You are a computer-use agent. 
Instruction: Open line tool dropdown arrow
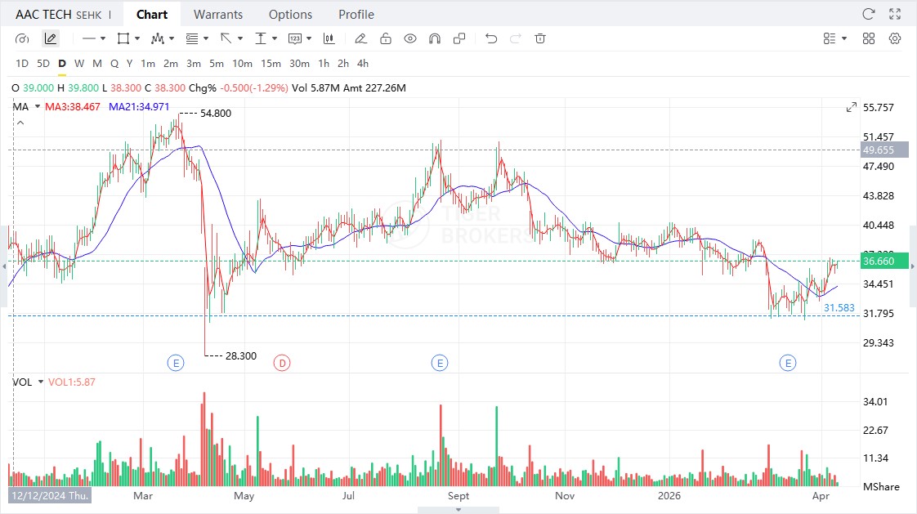(x=103, y=38)
